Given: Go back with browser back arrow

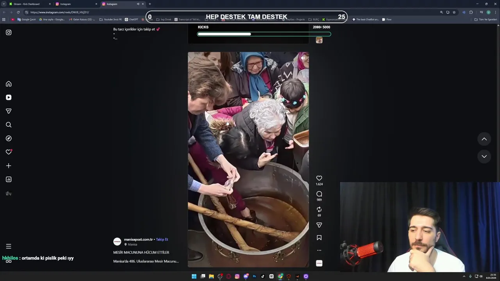Looking at the screenshot, I should (x=4, y=12).
